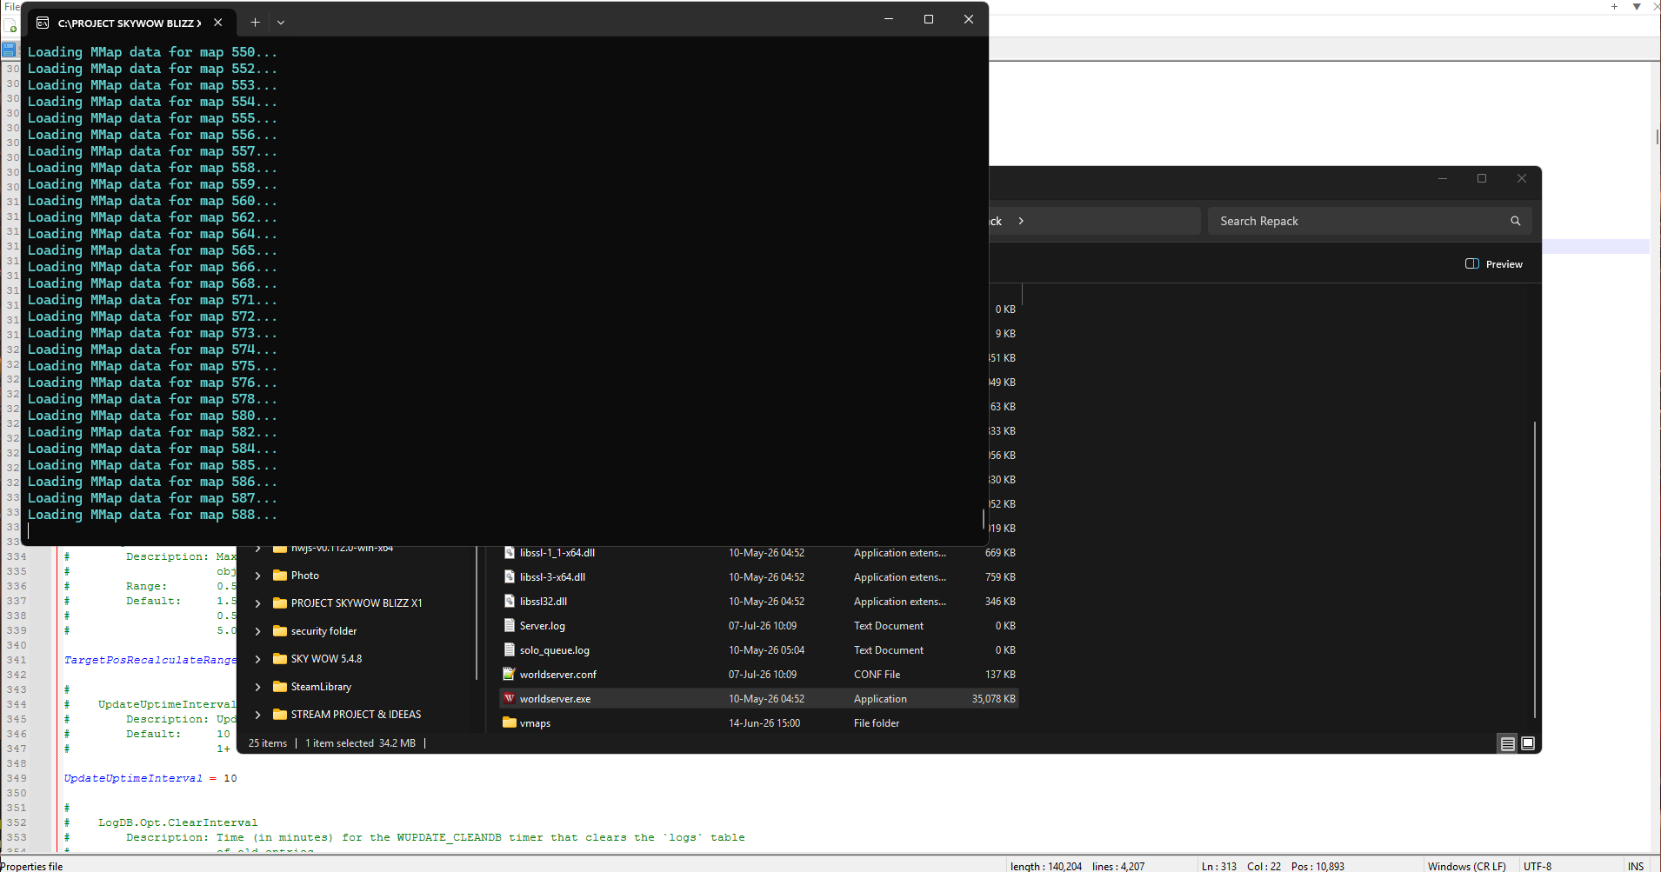Click the Notepad++ plus icon at top right
The height and width of the screenshot is (872, 1661).
pos(1614,6)
